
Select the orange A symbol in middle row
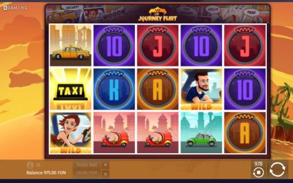[157, 89]
